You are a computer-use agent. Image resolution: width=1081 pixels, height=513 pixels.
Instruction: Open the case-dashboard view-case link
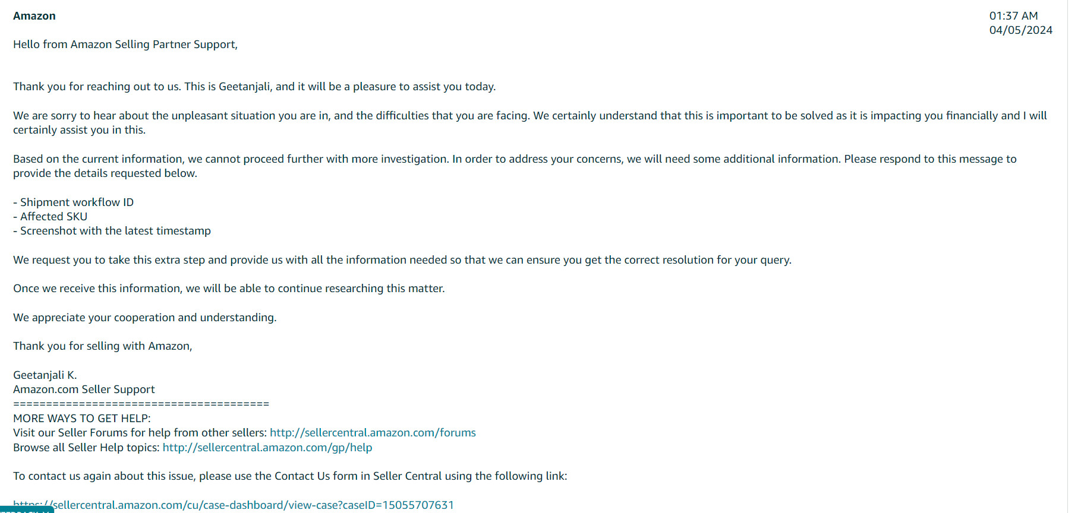pyautogui.click(x=234, y=505)
